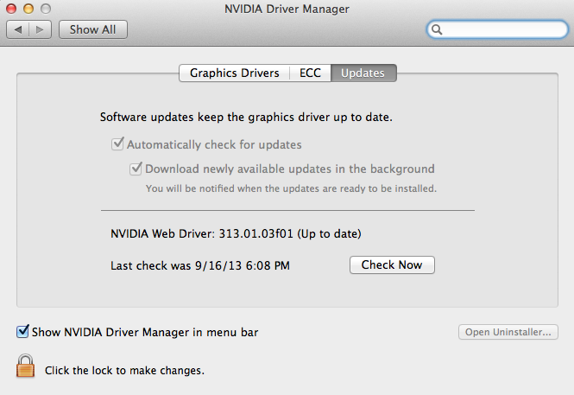This screenshot has height=395, width=574.
Task: Click the 'Click the lock to make changes' label
Action: tap(124, 371)
